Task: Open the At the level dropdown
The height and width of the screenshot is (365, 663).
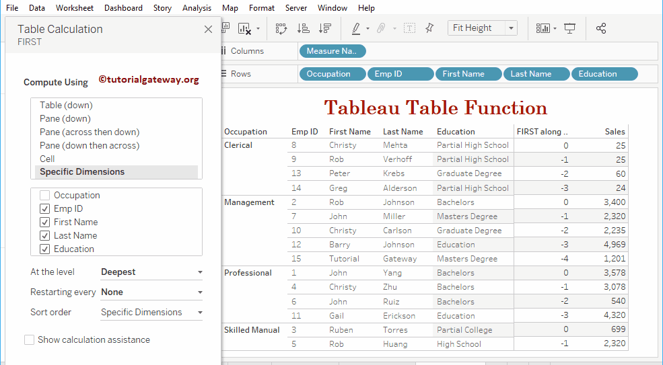Action: coord(151,272)
